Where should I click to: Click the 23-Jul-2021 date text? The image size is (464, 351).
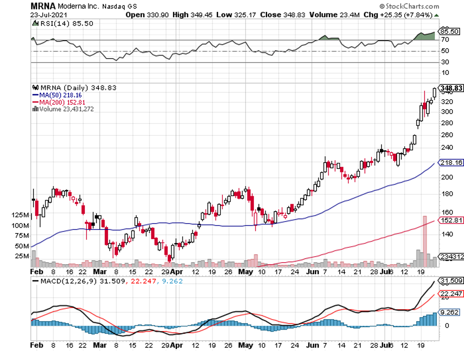[48, 15]
